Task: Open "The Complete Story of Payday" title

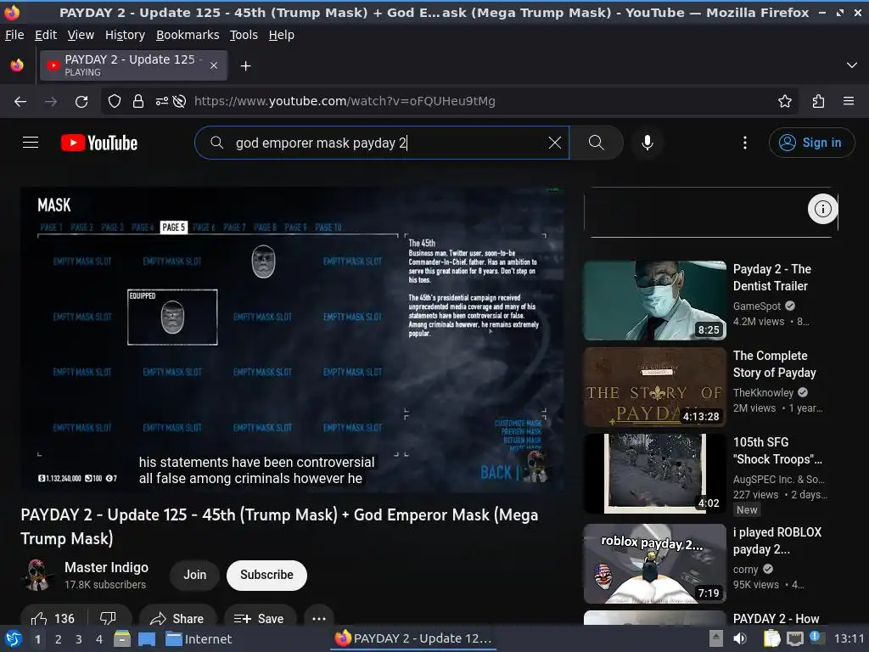Action: coord(774,363)
